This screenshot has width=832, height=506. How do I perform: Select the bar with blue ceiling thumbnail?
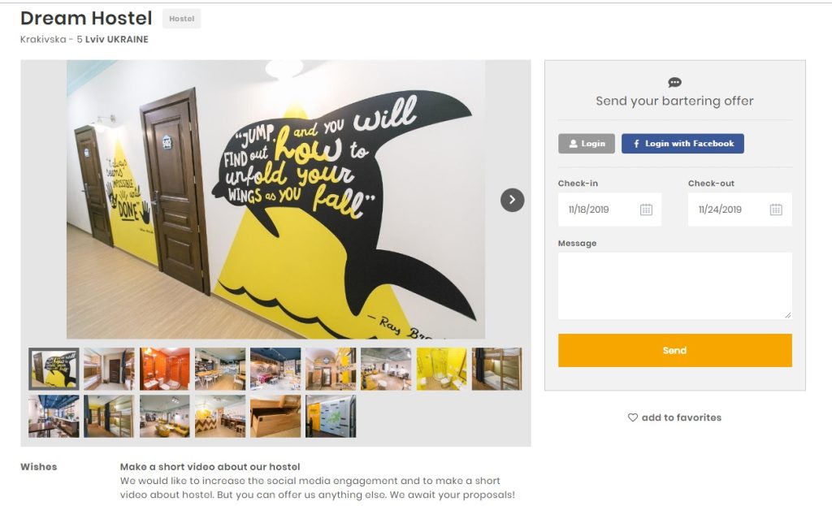coord(54,416)
